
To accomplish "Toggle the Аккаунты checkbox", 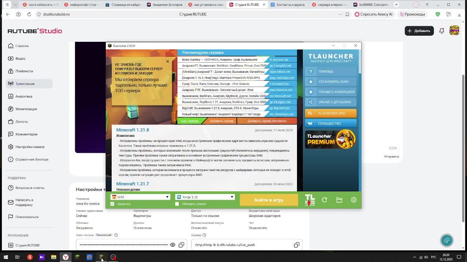I will (x=112, y=204).
